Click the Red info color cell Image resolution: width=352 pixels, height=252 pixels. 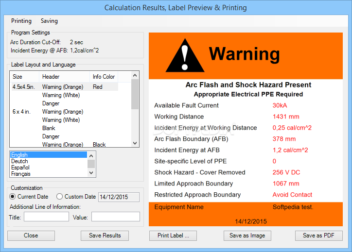[x=98, y=87]
